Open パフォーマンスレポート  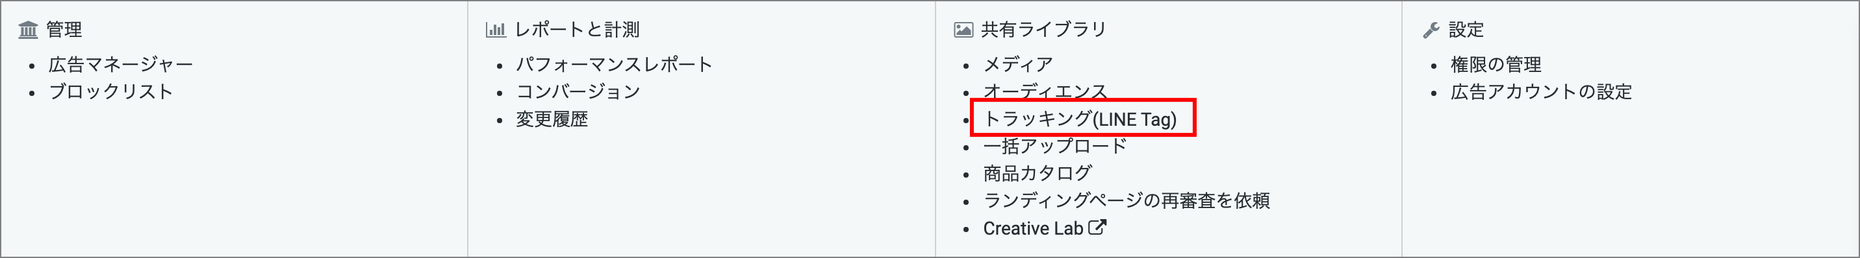point(615,64)
